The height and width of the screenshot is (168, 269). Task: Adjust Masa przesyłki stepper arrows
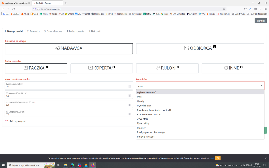[130, 87]
